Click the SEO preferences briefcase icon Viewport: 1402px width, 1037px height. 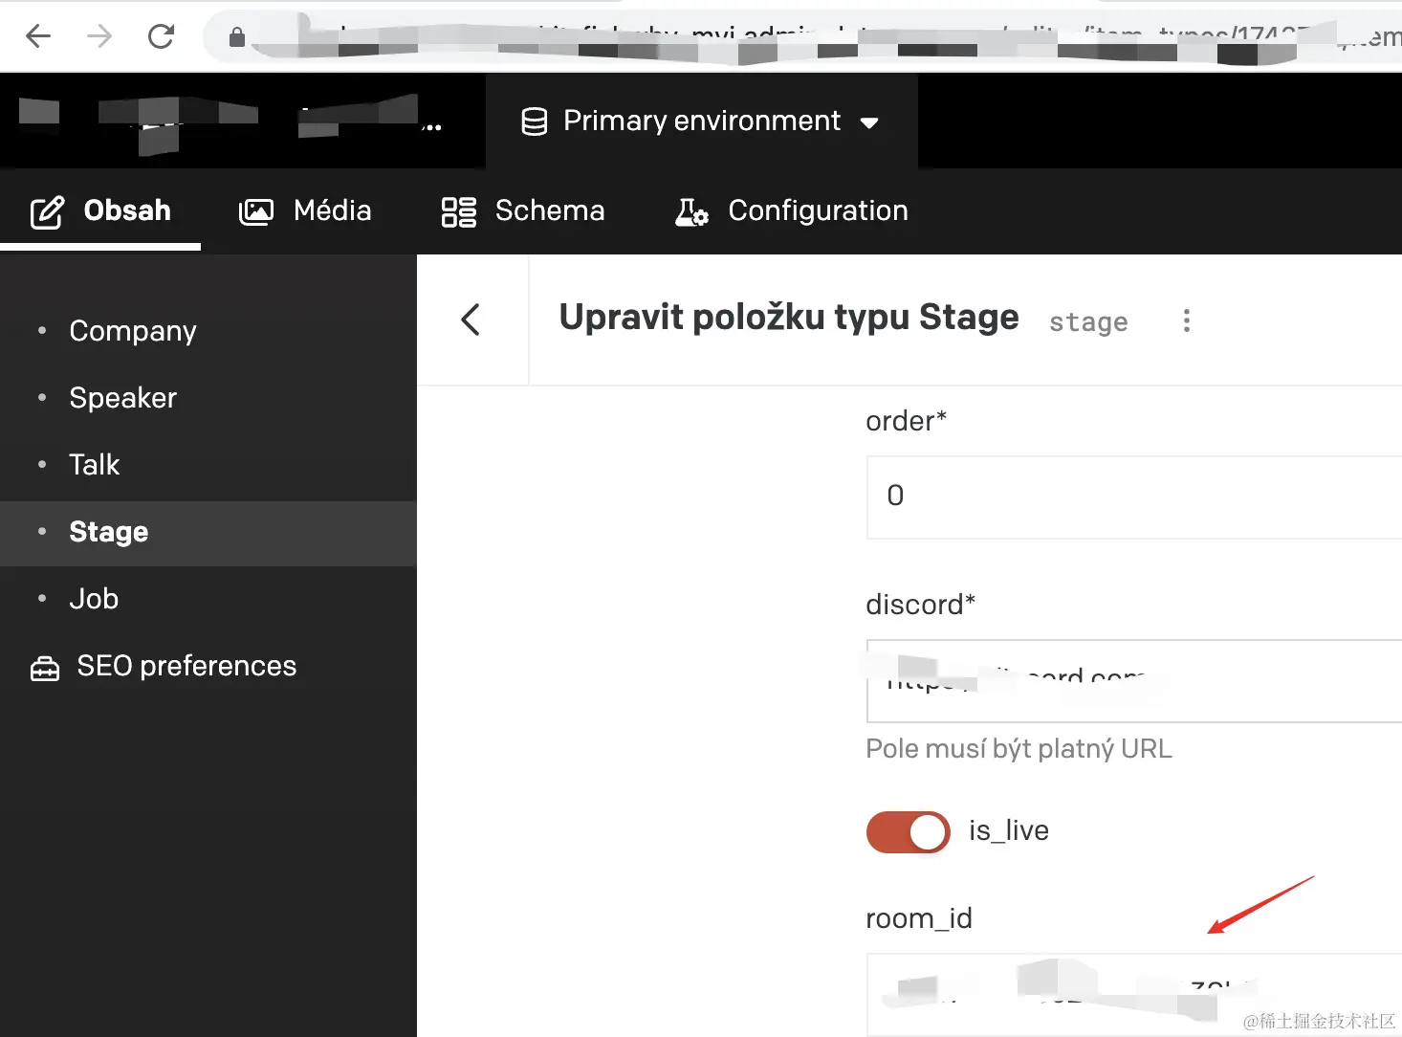coord(45,668)
